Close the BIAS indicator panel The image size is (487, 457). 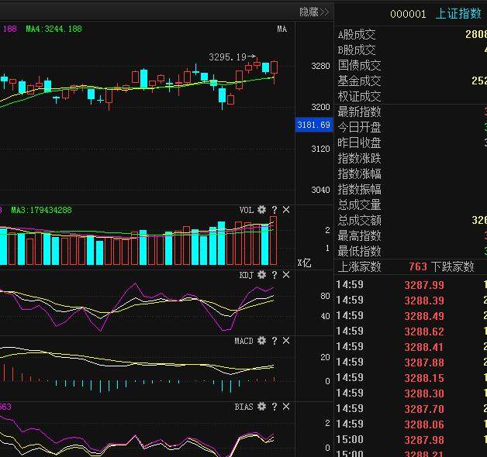point(286,407)
